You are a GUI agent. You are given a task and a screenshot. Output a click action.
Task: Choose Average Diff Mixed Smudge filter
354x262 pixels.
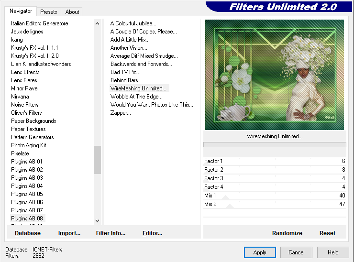[x=144, y=56]
